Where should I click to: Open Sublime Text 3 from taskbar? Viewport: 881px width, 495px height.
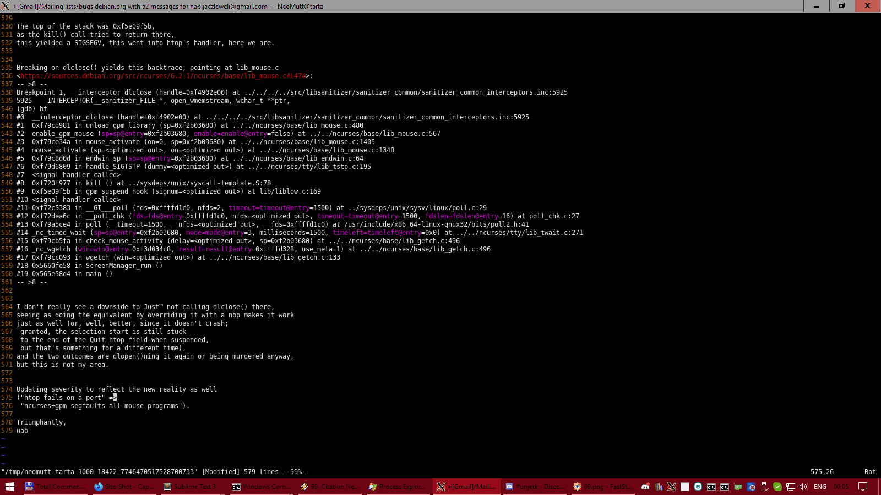pyautogui.click(x=190, y=487)
